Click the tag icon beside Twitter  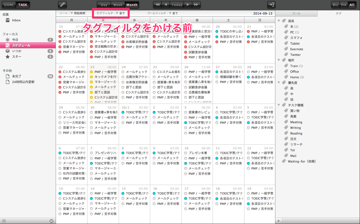pos(286,55)
